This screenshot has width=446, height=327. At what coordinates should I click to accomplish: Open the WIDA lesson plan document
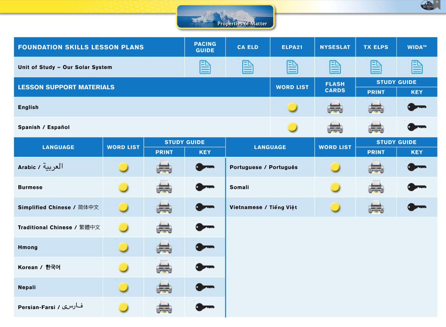[x=417, y=67]
